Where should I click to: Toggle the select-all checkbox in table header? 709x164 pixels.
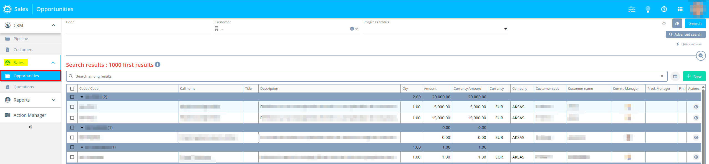[72, 89]
